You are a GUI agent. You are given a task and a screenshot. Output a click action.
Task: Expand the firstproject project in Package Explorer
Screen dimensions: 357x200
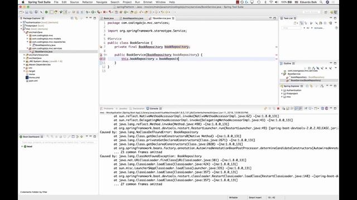21,26
